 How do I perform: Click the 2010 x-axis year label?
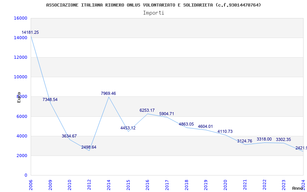click(70, 185)
